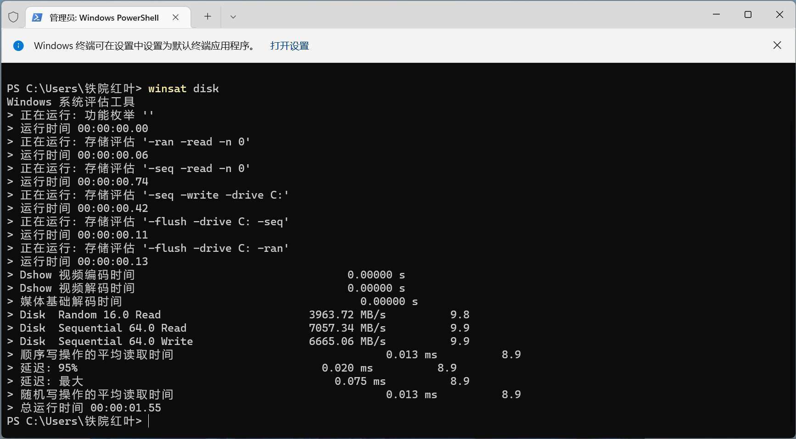The width and height of the screenshot is (796, 439).
Task: Click the value '3963.72 MB/s'
Action: coord(347,315)
